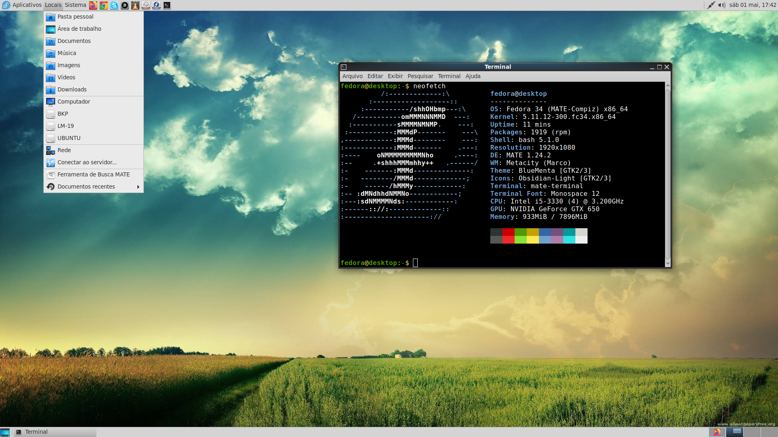Open Computador in Locais menu
Viewport: 778px width, 437px height.
pos(94,102)
